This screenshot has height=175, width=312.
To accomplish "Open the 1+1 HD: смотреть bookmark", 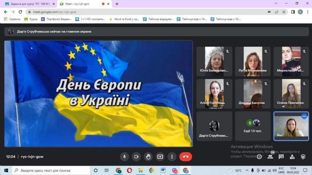I will point(90,19).
